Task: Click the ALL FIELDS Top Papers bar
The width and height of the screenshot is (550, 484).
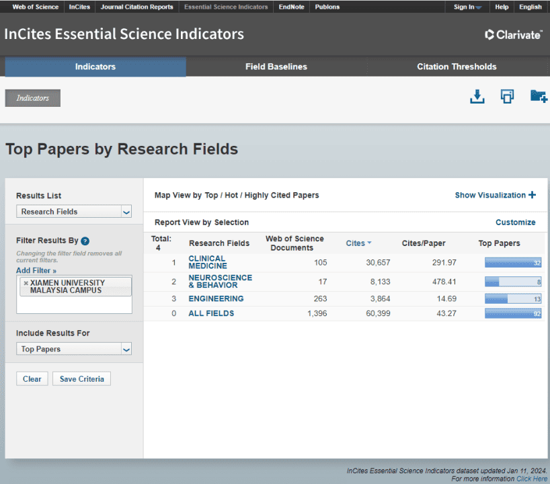Action: [513, 313]
